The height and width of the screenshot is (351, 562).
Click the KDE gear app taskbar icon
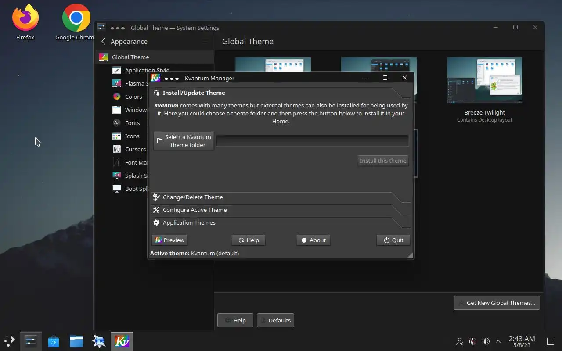tap(99, 341)
